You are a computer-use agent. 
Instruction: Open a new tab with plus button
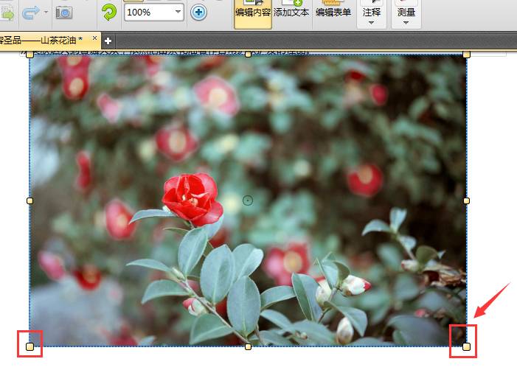point(108,41)
